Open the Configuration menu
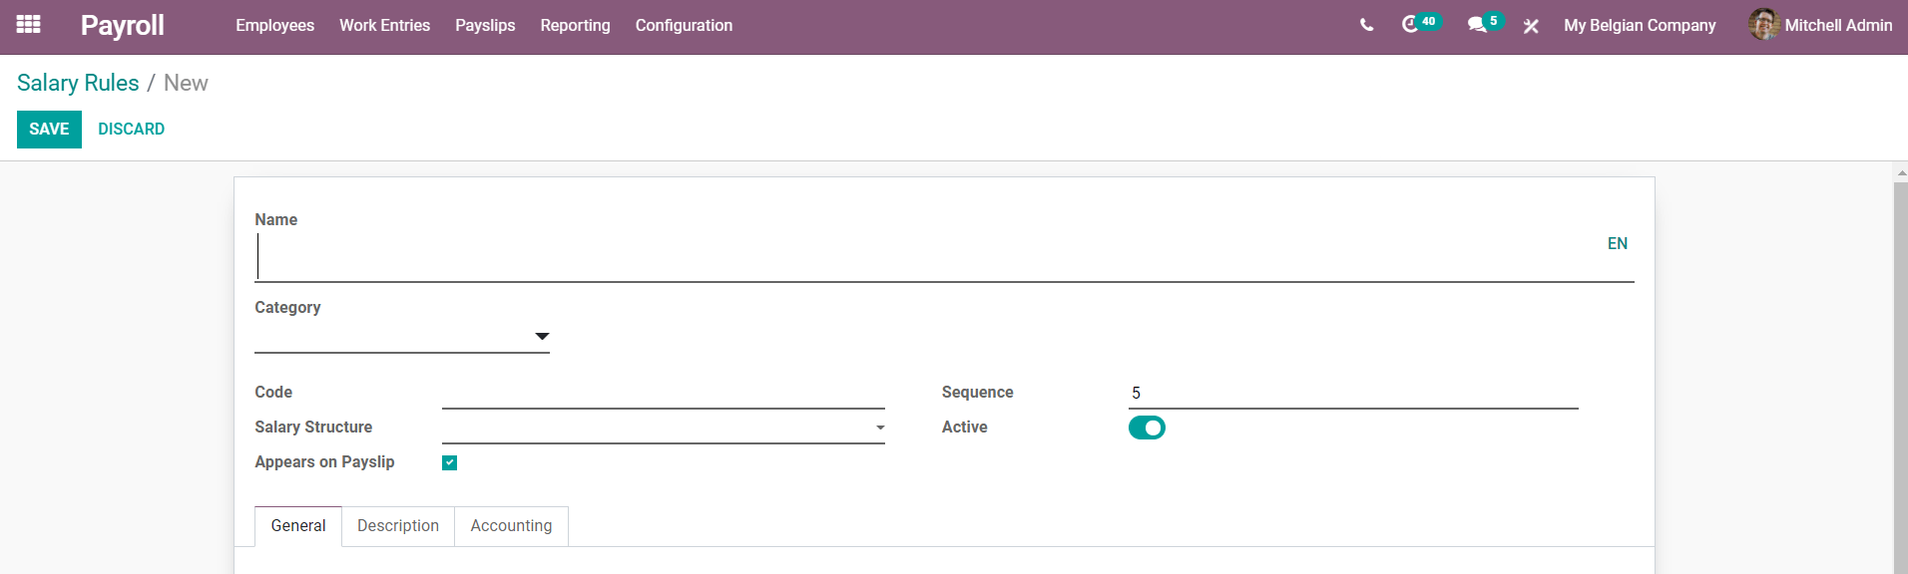This screenshot has height=574, width=1908. pos(684,25)
